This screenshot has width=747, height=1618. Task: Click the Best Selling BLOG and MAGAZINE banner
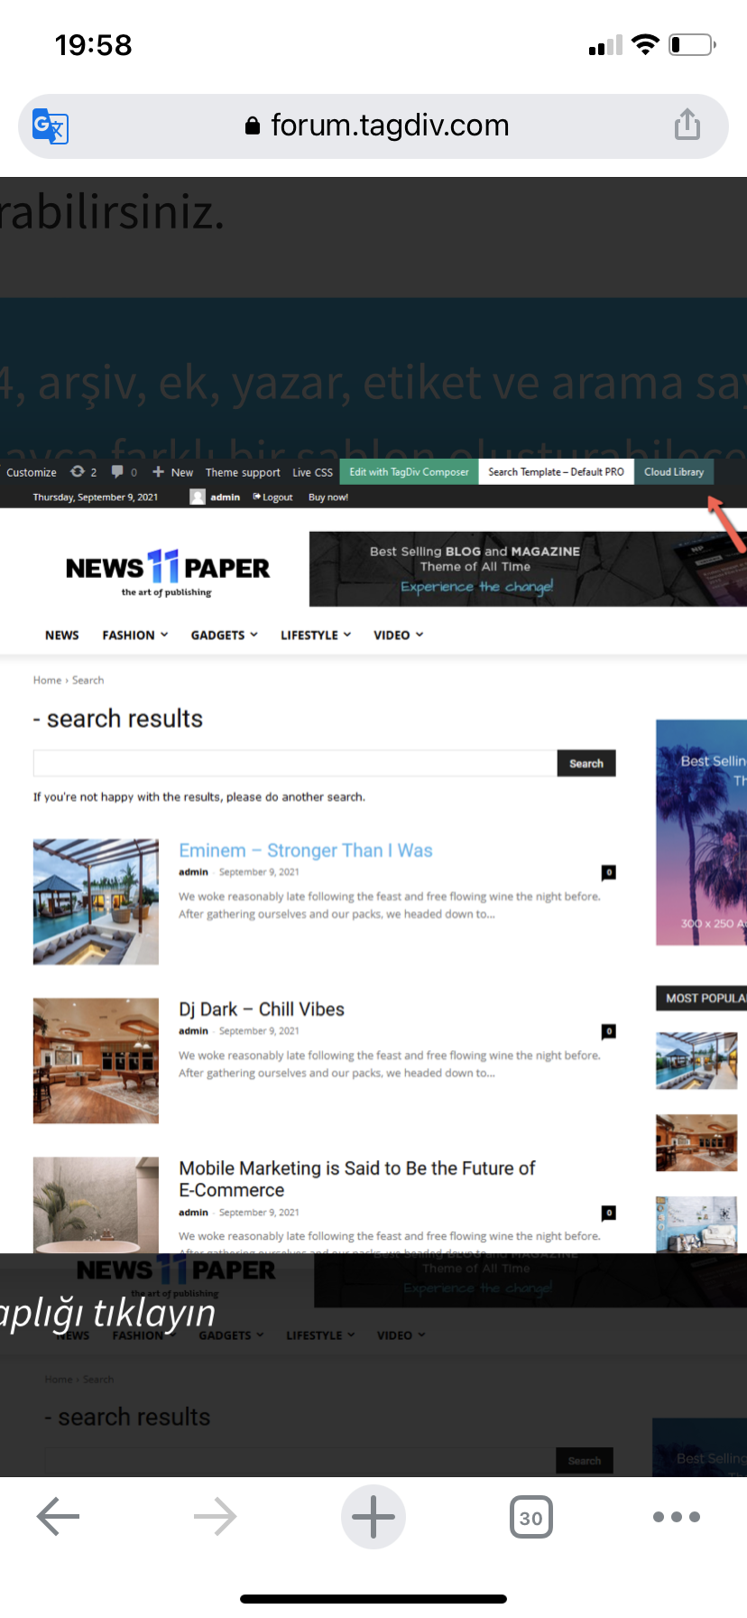point(528,569)
